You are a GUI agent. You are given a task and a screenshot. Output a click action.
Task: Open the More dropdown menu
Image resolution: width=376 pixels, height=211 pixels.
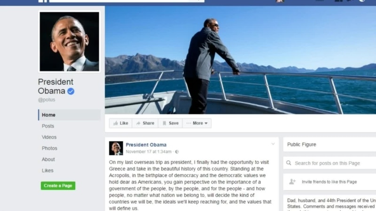pyautogui.click(x=197, y=123)
